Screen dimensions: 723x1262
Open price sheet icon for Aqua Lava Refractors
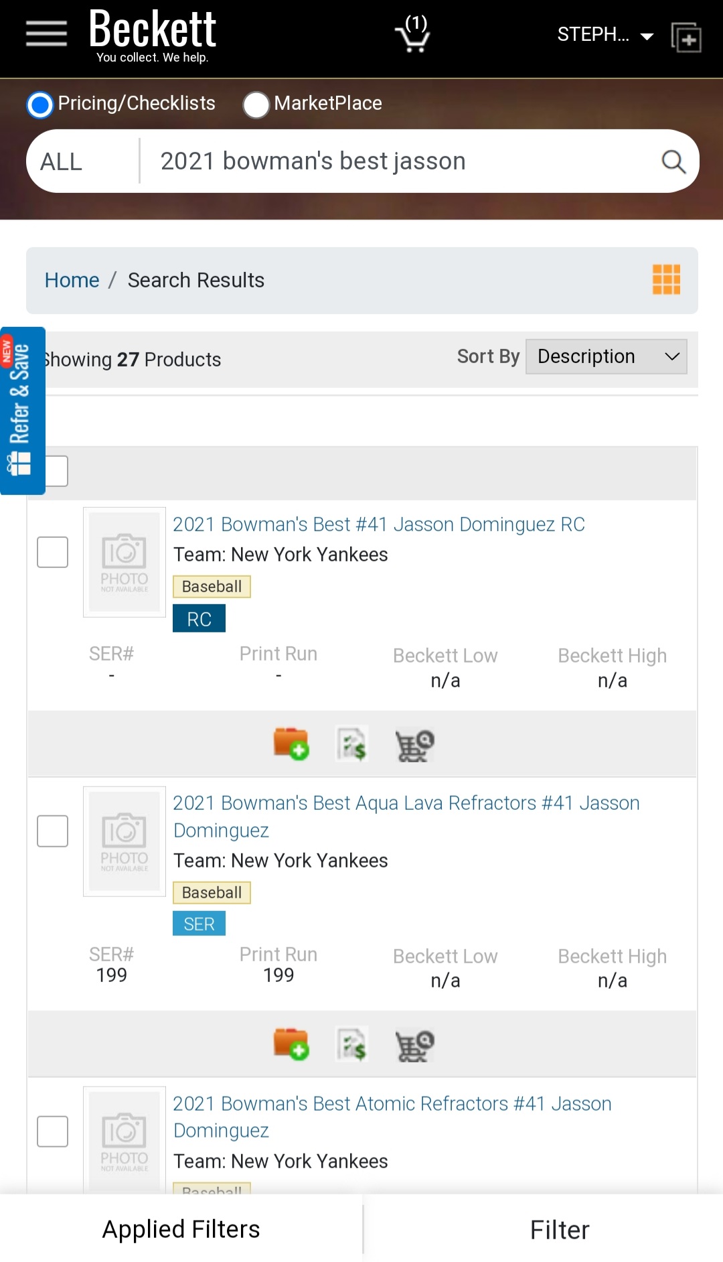pos(352,1044)
